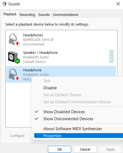This screenshot has width=123, height=153.
Task: Click 'Realtek(R) Audio' in the highlighted Headphone row
Action: [x=36, y=75]
